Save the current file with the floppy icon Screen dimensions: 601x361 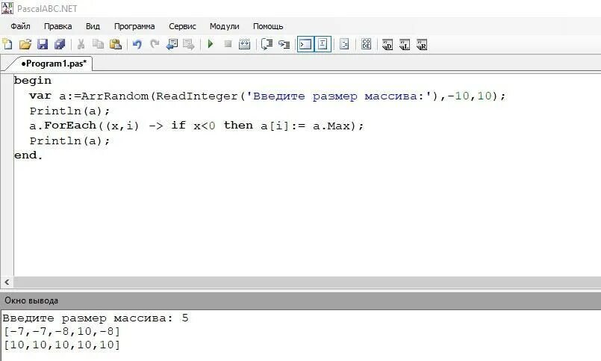point(43,44)
